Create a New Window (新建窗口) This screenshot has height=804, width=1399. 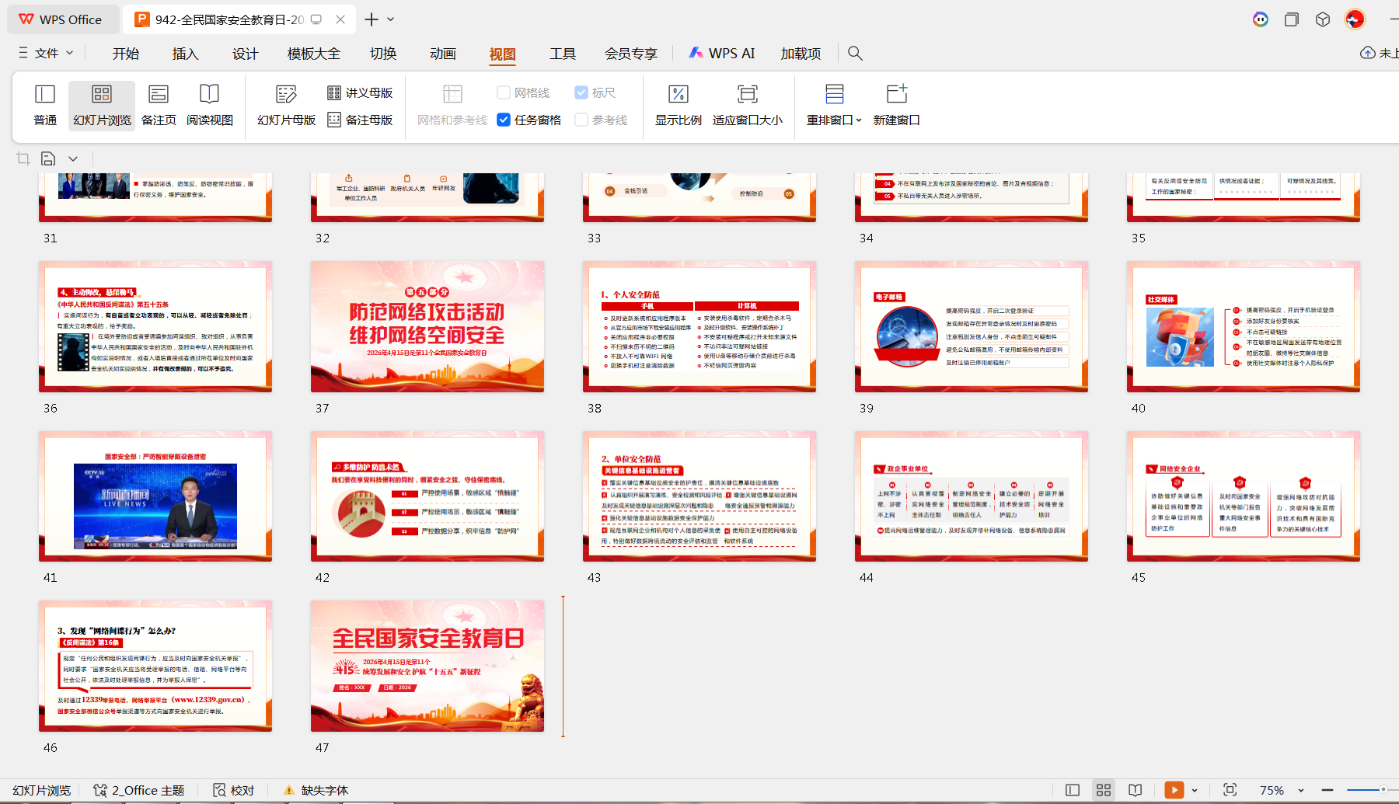tap(896, 105)
